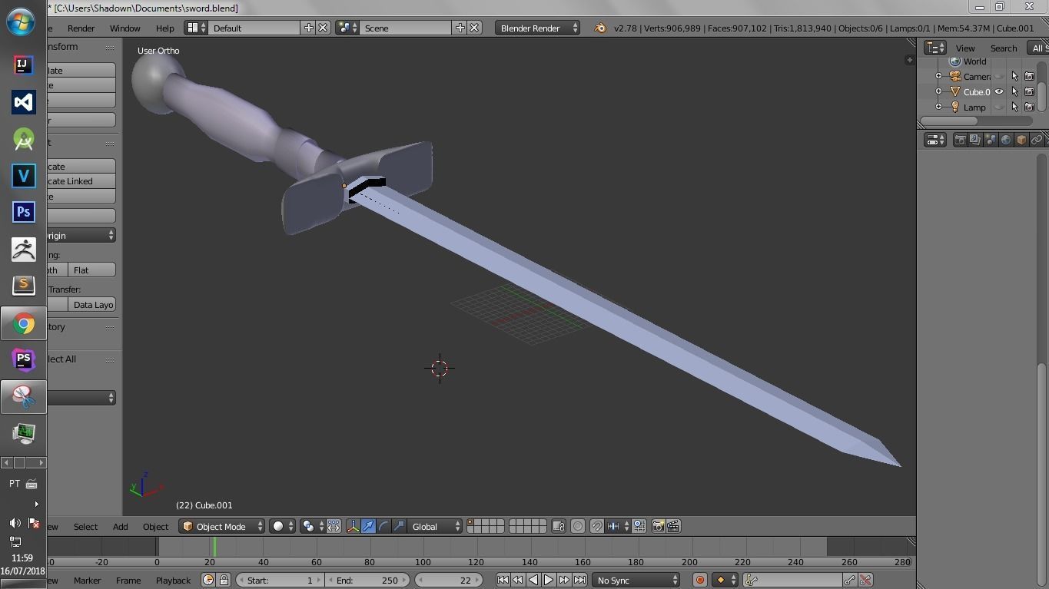
Task: Toggle the record keyframes button in the timeline
Action: [699, 580]
